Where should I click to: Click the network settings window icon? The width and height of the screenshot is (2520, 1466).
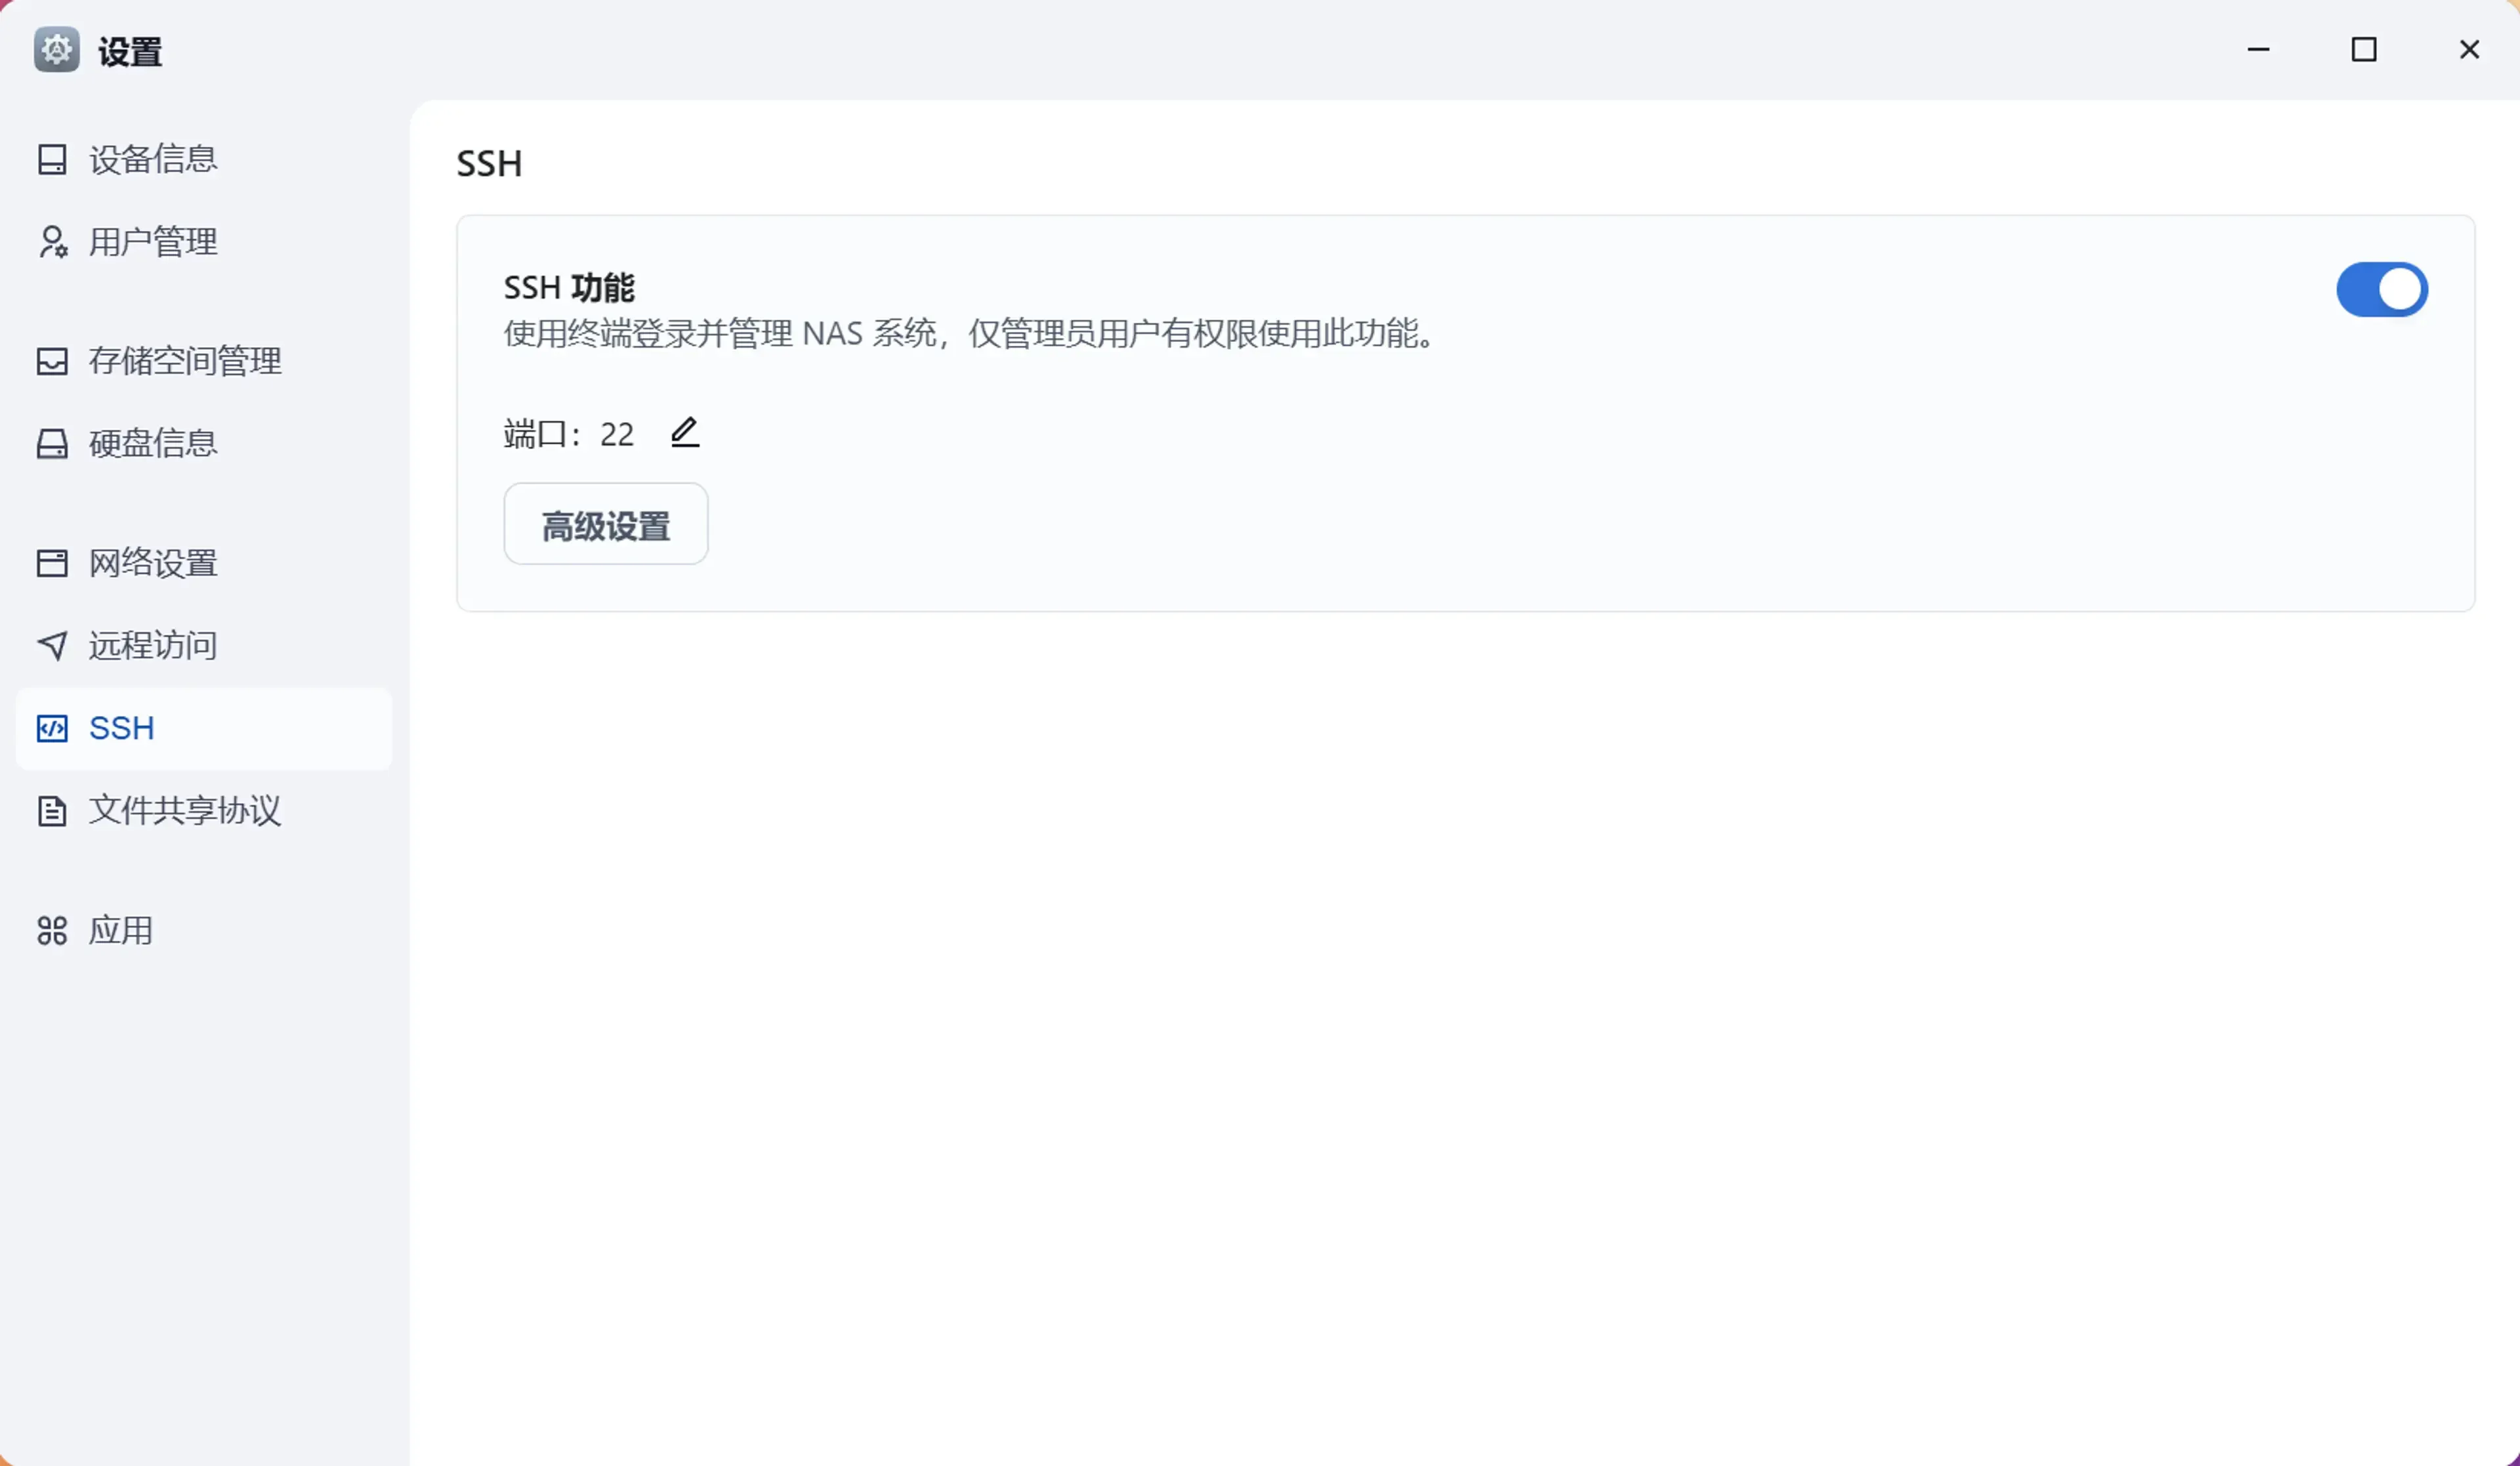click(52, 563)
